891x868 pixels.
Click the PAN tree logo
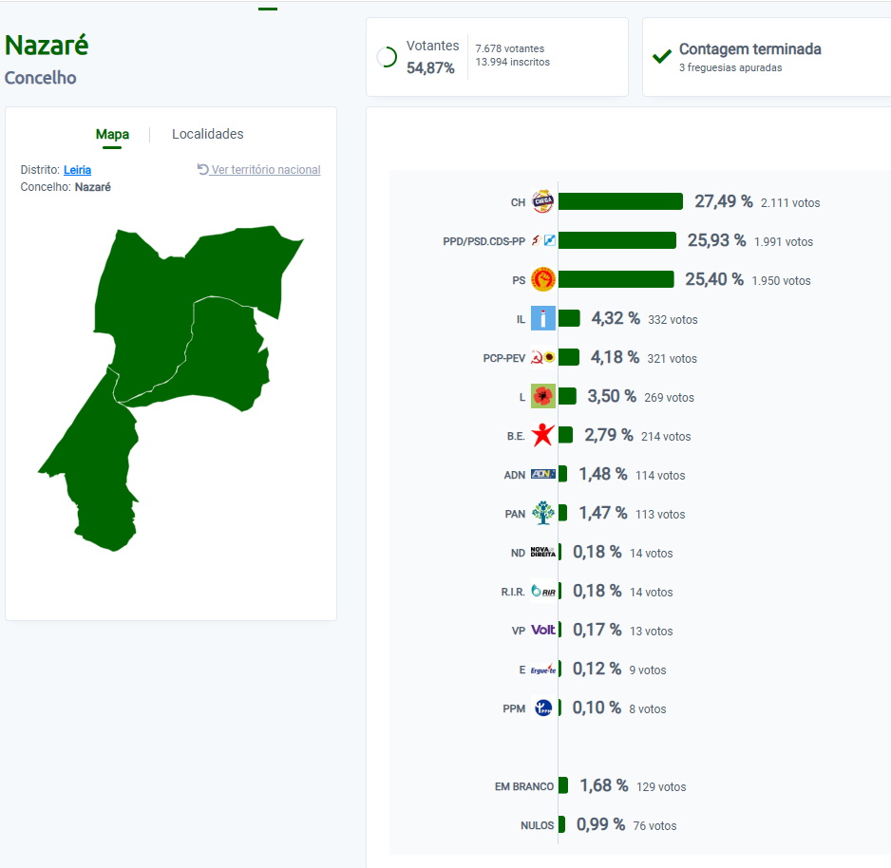tap(542, 513)
